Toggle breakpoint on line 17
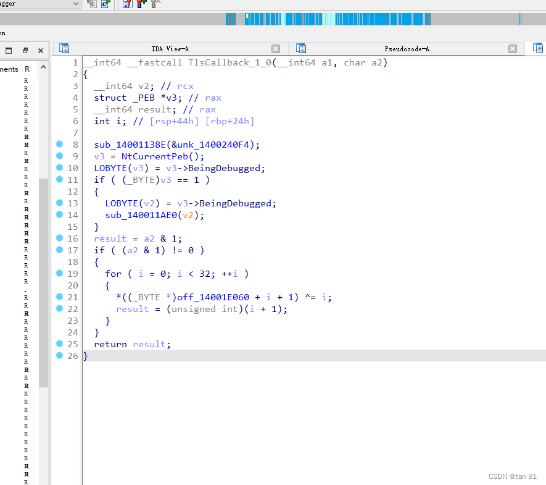 pyautogui.click(x=60, y=250)
